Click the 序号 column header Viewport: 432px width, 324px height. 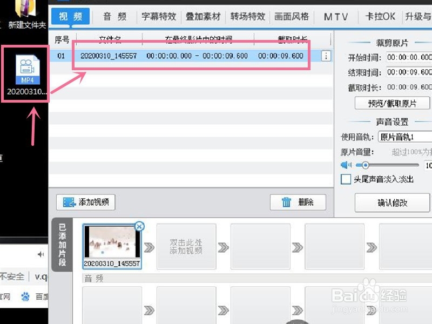(62, 39)
